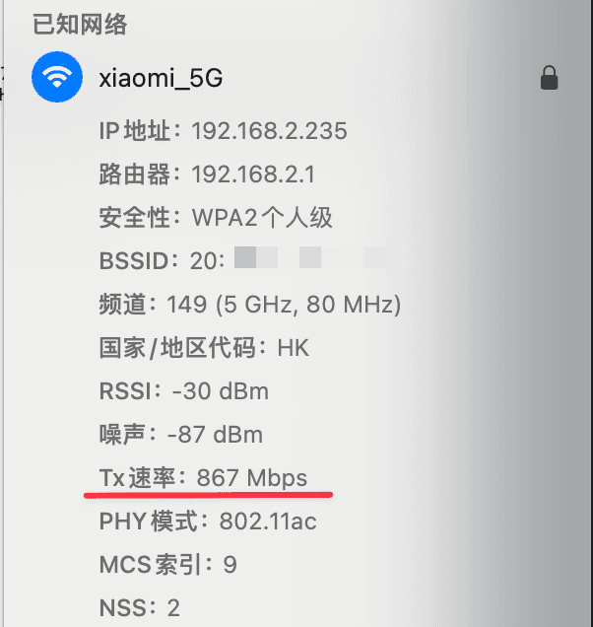Select the xiaomi_5G network name

click(161, 78)
